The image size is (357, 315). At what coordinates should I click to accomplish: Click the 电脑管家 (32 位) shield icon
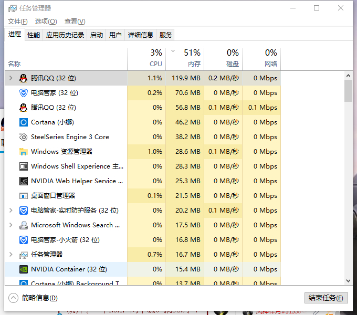[24, 93]
